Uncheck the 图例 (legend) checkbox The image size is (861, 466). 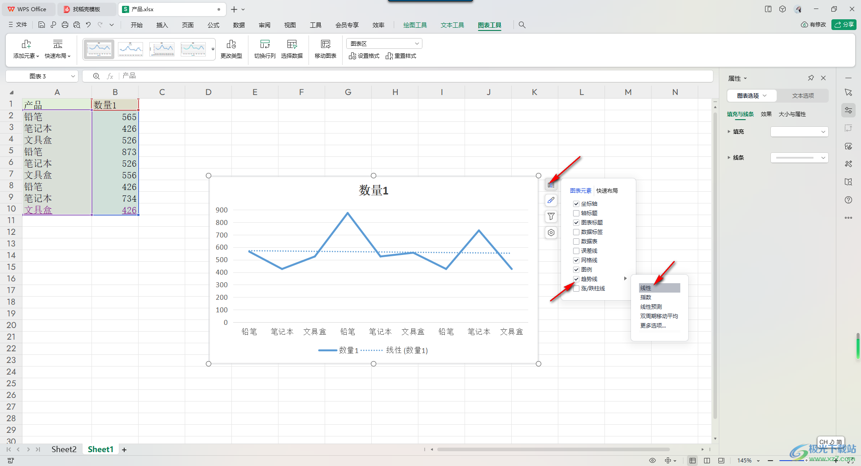[576, 270]
